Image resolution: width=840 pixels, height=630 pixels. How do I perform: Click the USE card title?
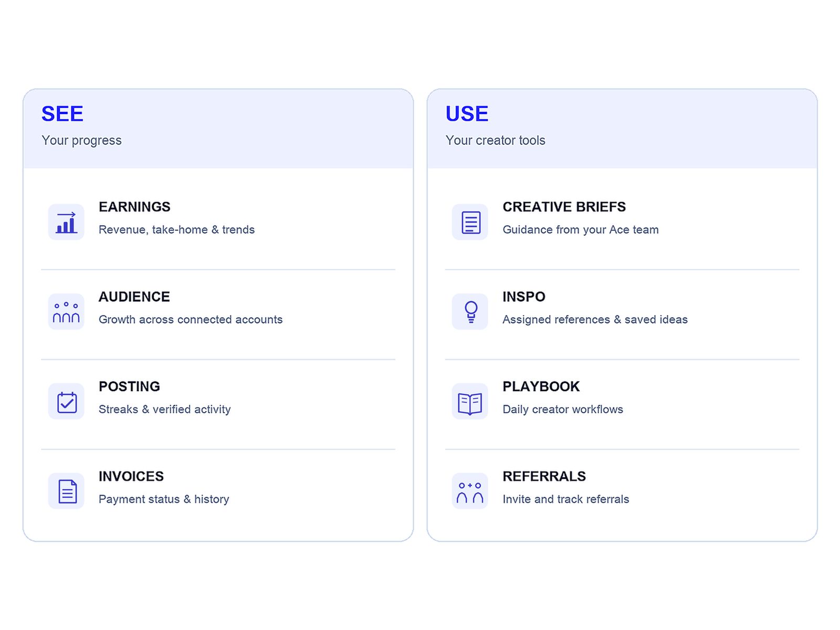pos(467,114)
